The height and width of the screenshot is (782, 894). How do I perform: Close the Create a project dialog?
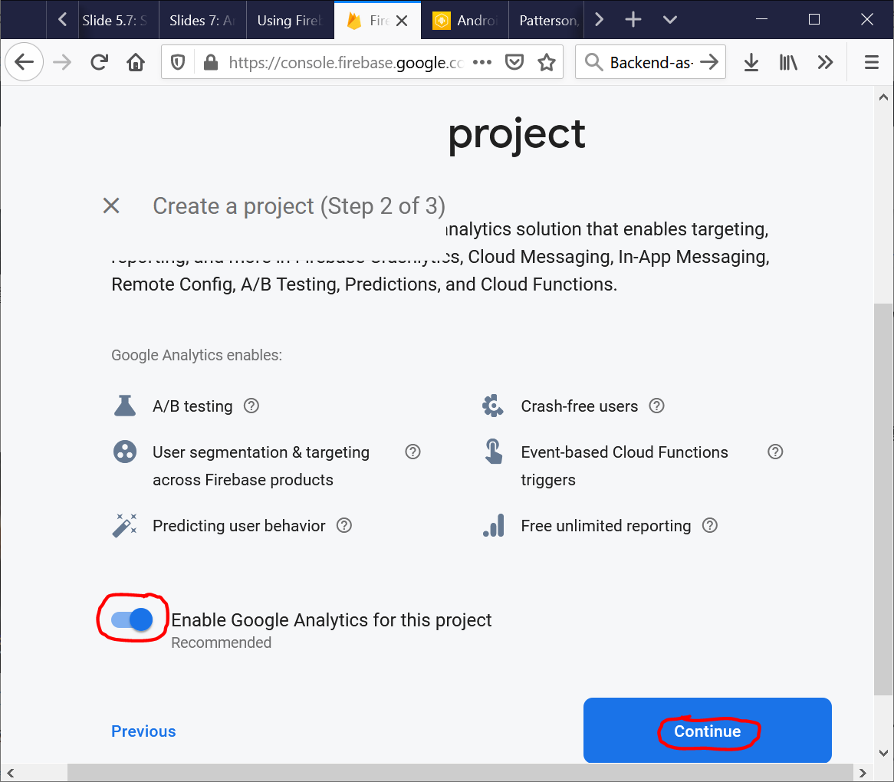coord(111,205)
